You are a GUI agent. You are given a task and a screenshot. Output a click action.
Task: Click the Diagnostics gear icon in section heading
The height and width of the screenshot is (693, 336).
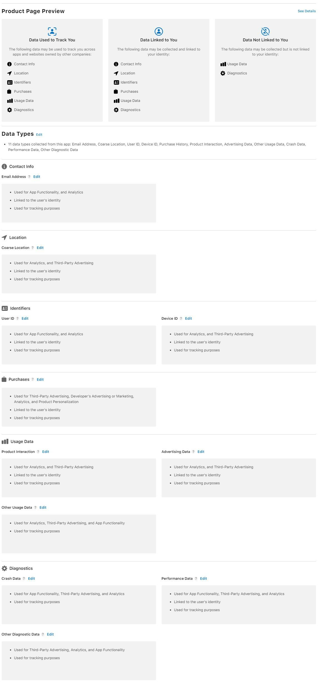coord(4,569)
